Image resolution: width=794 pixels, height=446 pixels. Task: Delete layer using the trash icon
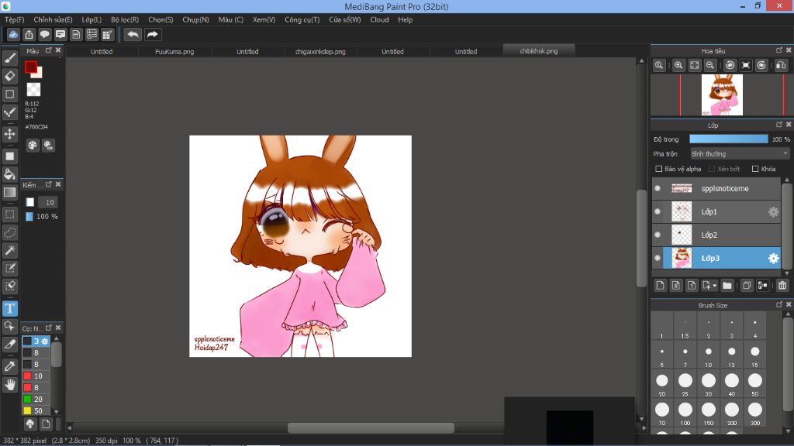[782, 285]
